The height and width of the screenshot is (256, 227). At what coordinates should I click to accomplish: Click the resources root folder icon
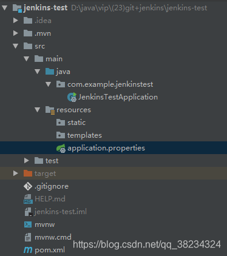point(50,110)
